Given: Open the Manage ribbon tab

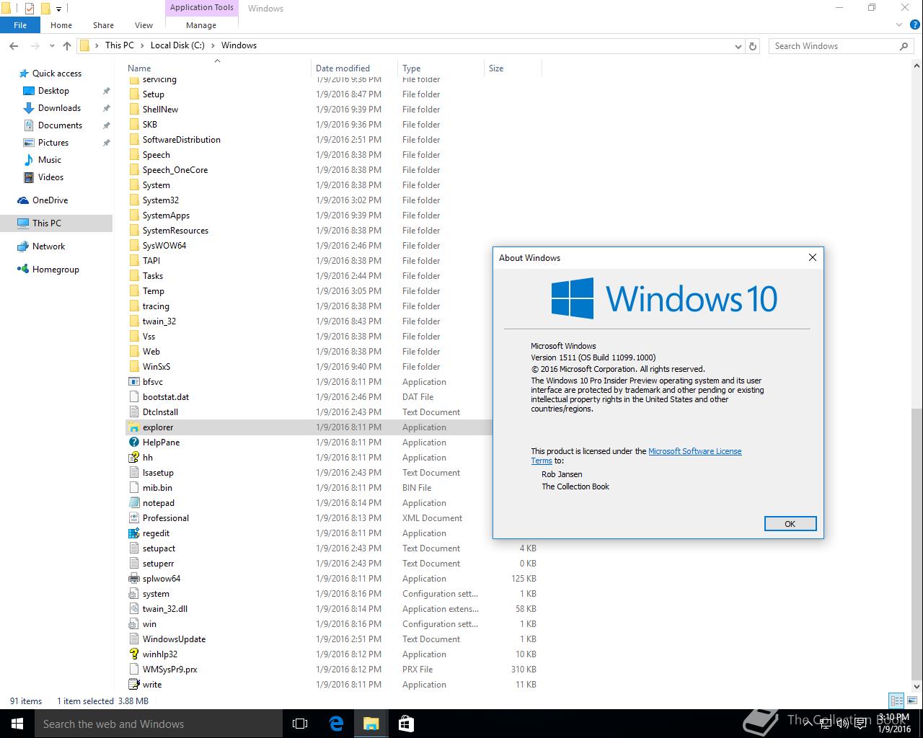Looking at the screenshot, I should pos(201,25).
